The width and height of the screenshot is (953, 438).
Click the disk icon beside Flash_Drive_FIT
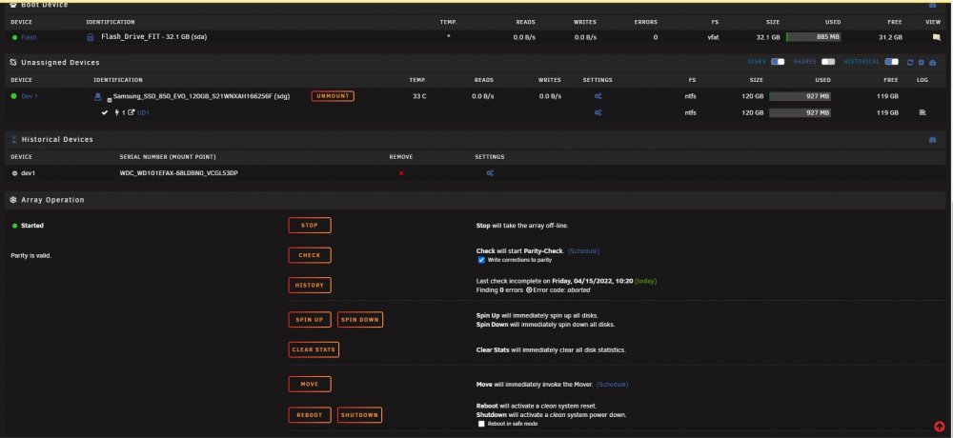point(91,37)
